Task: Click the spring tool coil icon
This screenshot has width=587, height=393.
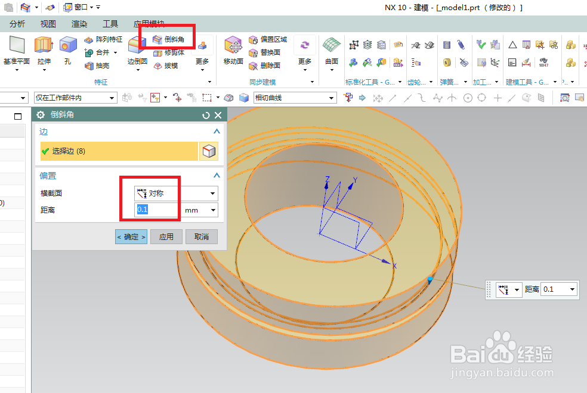Action: 447,45
